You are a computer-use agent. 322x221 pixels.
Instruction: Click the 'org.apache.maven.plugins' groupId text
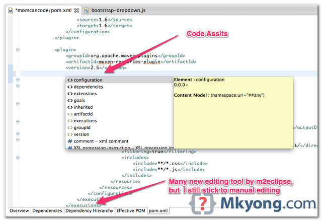tap(124, 56)
